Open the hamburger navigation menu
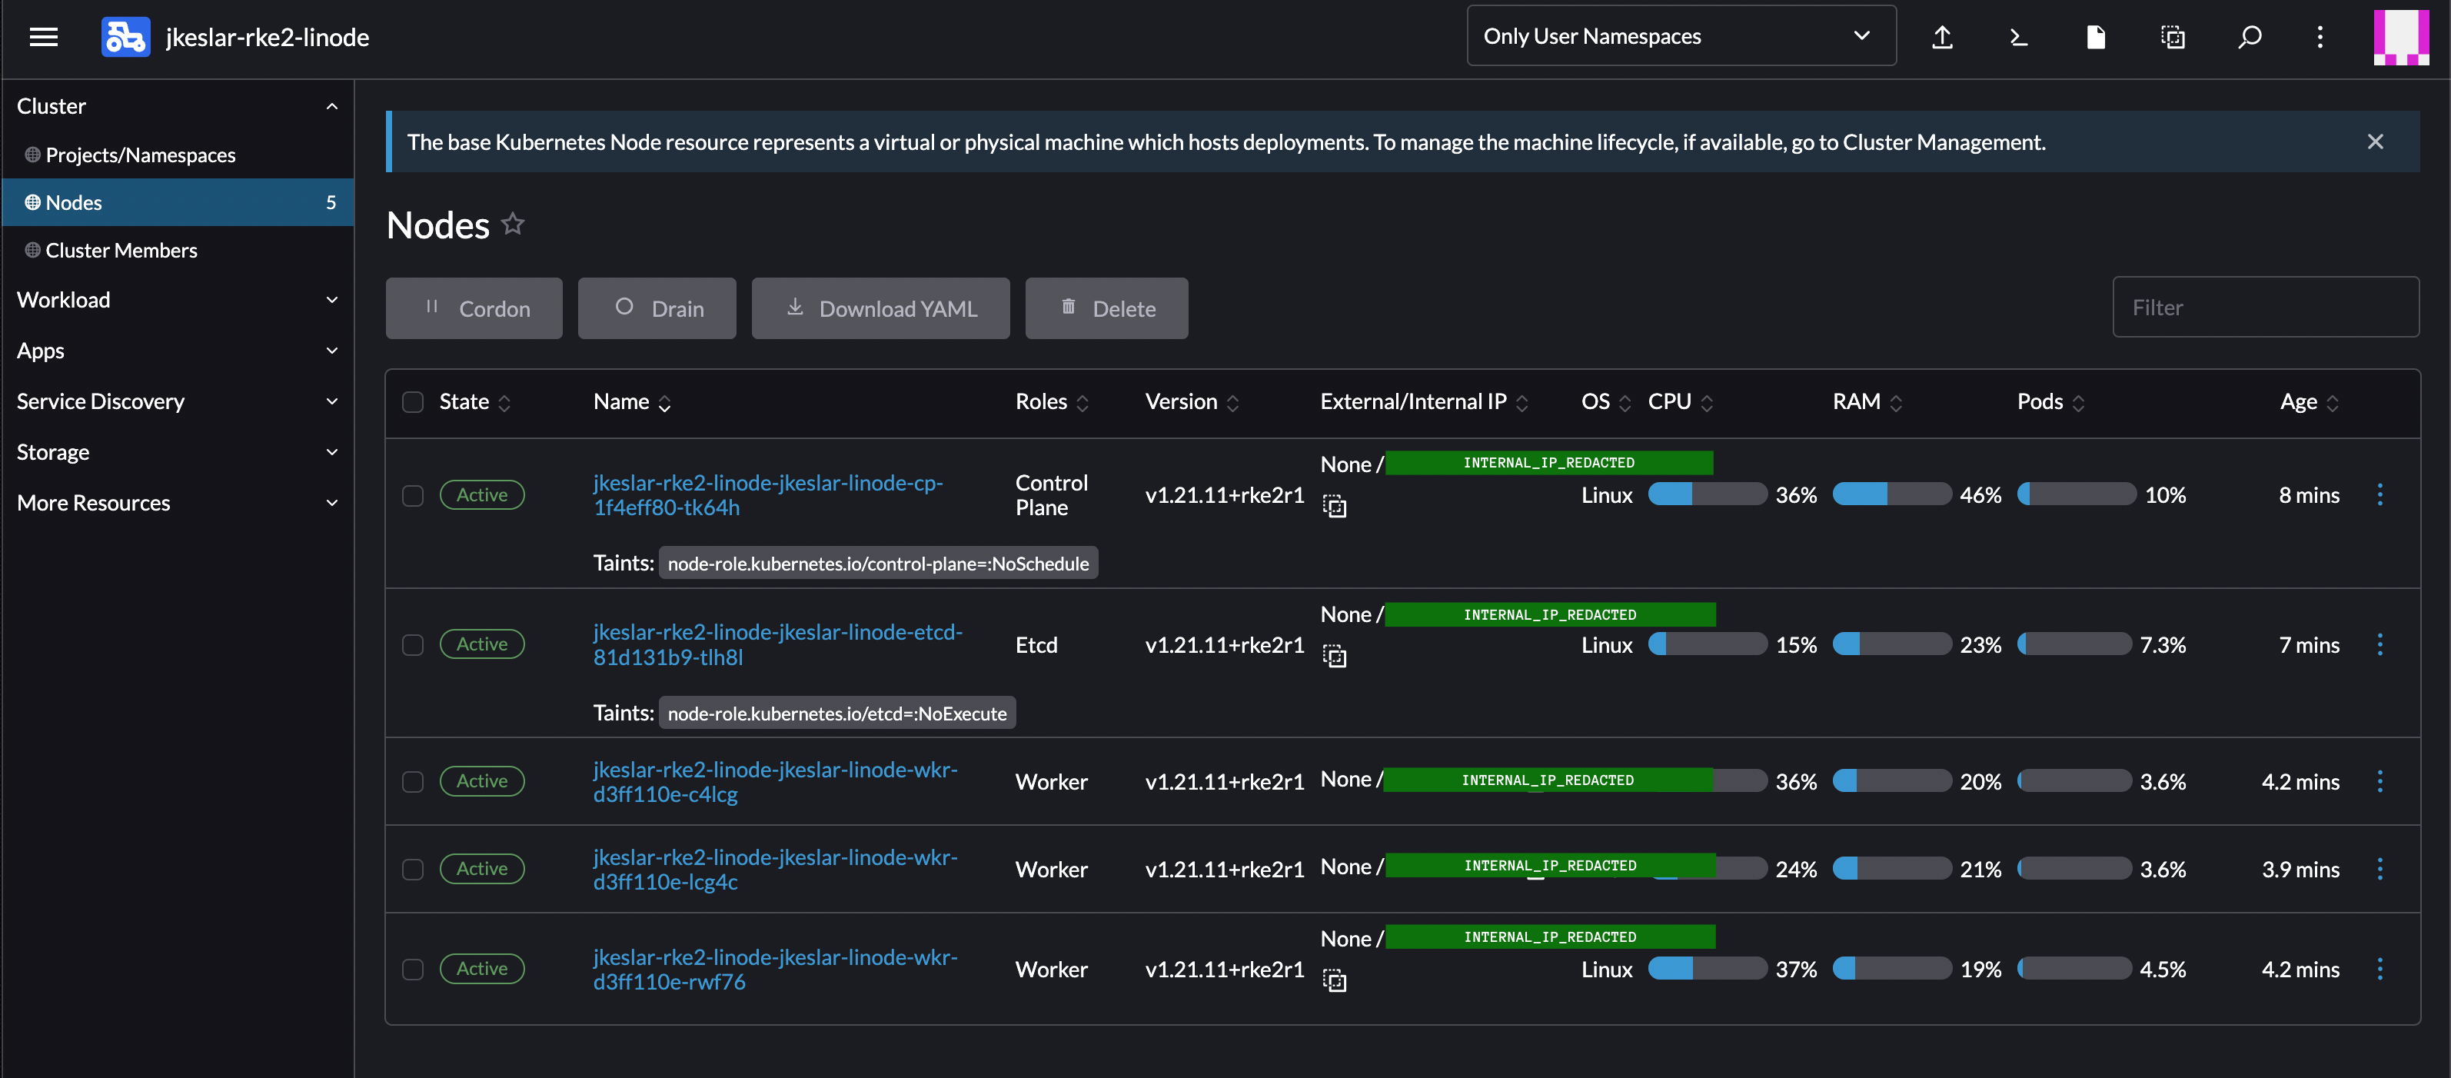Viewport: 2451px width, 1078px height. point(44,36)
